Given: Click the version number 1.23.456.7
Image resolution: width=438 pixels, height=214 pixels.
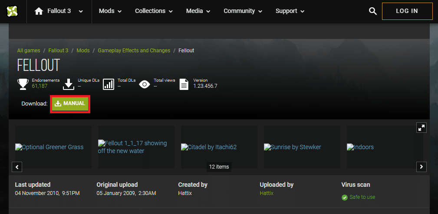Looking at the screenshot, I should (205, 86).
